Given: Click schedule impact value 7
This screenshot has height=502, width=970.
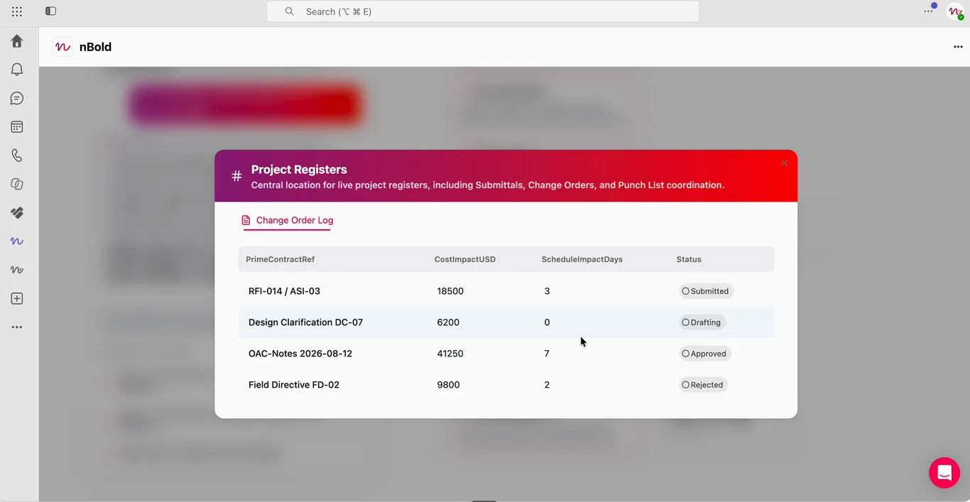Looking at the screenshot, I should (547, 354).
